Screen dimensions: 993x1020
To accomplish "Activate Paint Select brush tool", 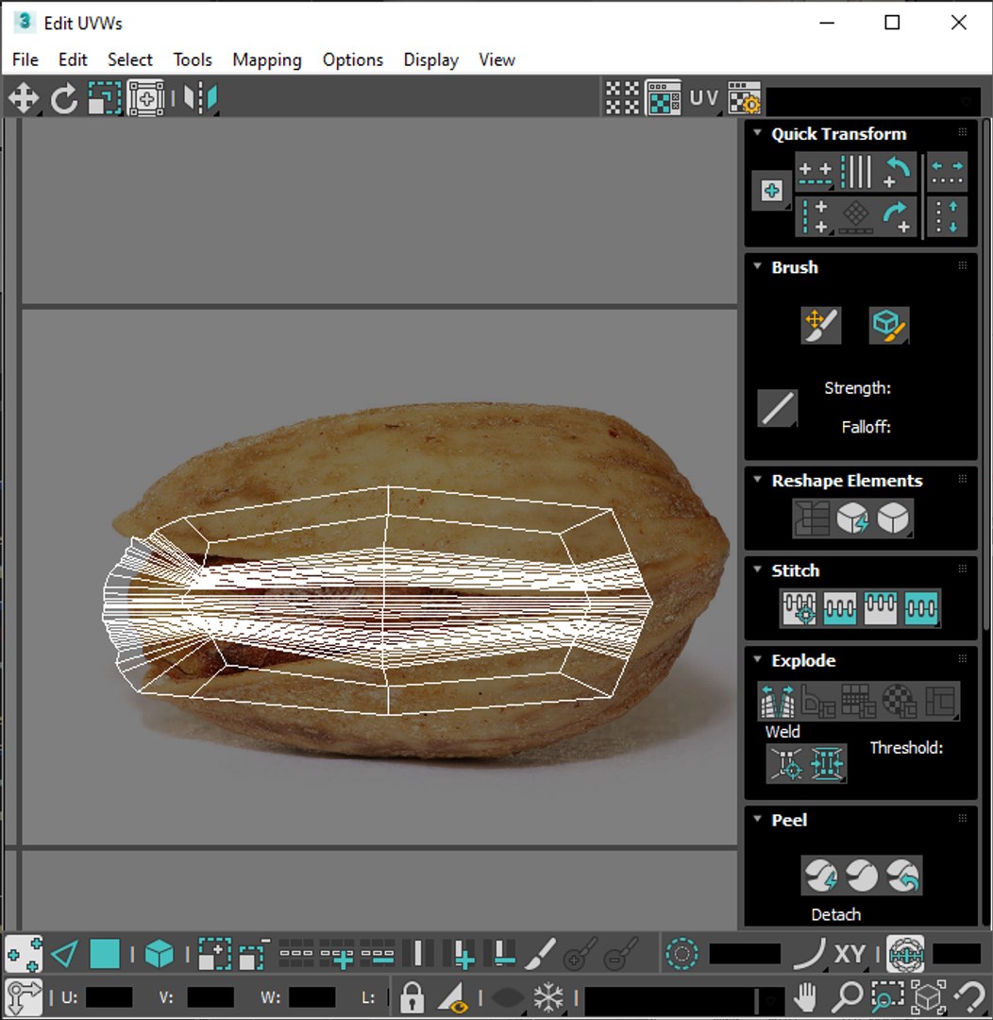I will click(540, 955).
